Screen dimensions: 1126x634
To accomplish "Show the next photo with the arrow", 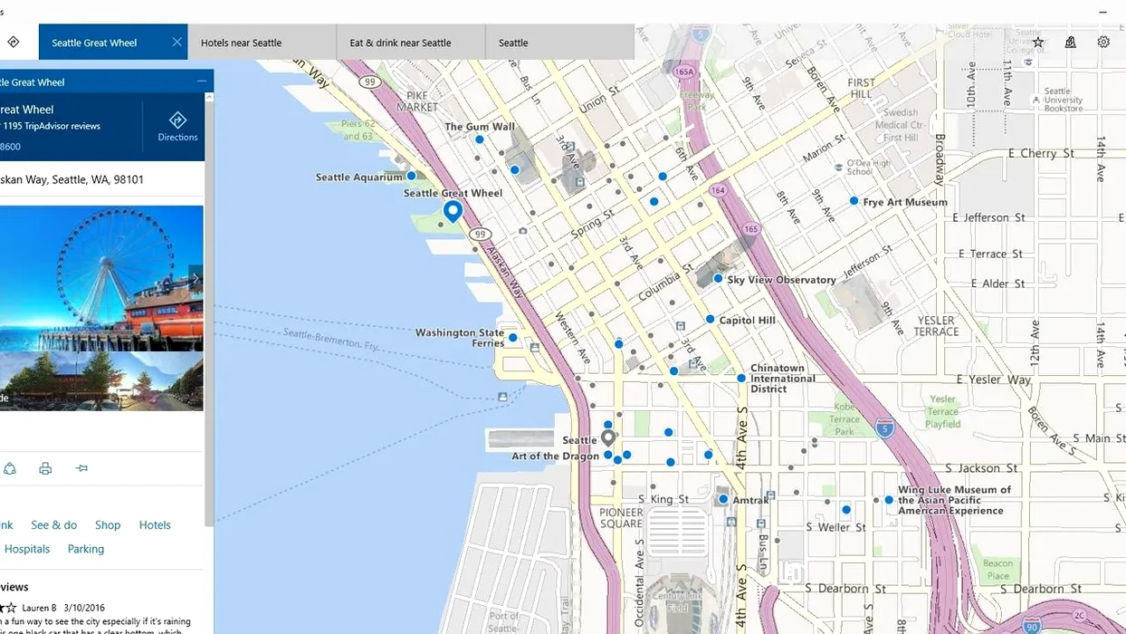I will (195, 279).
